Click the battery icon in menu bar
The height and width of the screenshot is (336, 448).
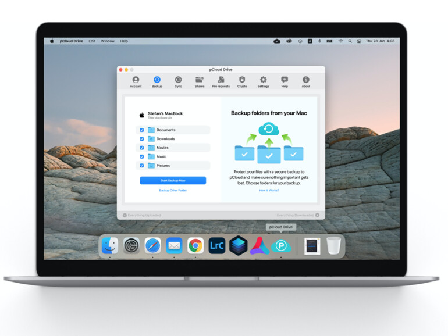330,41
